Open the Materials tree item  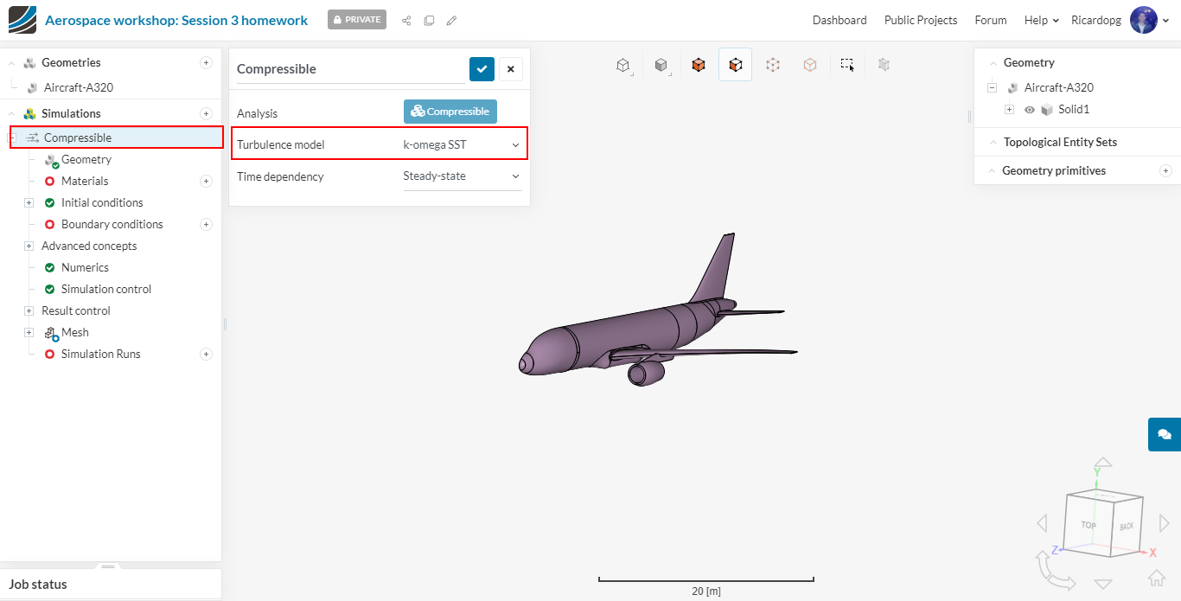85,181
